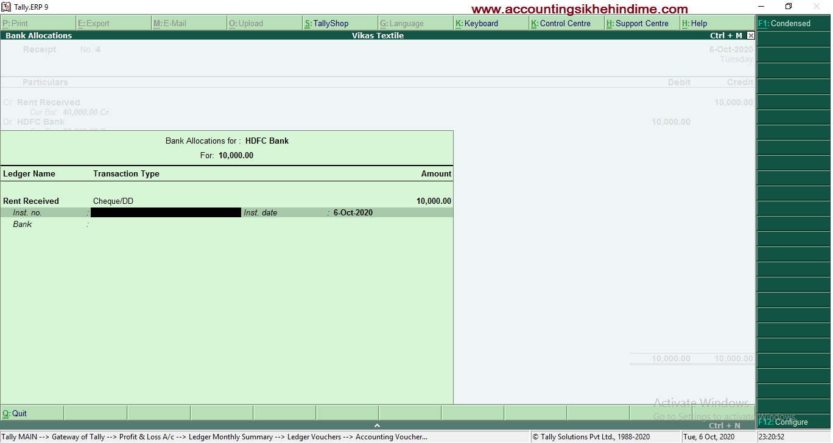Image resolution: width=833 pixels, height=443 pixels.
Task: Expand the bottom info panel arrow
Action: tap(378, 425)
